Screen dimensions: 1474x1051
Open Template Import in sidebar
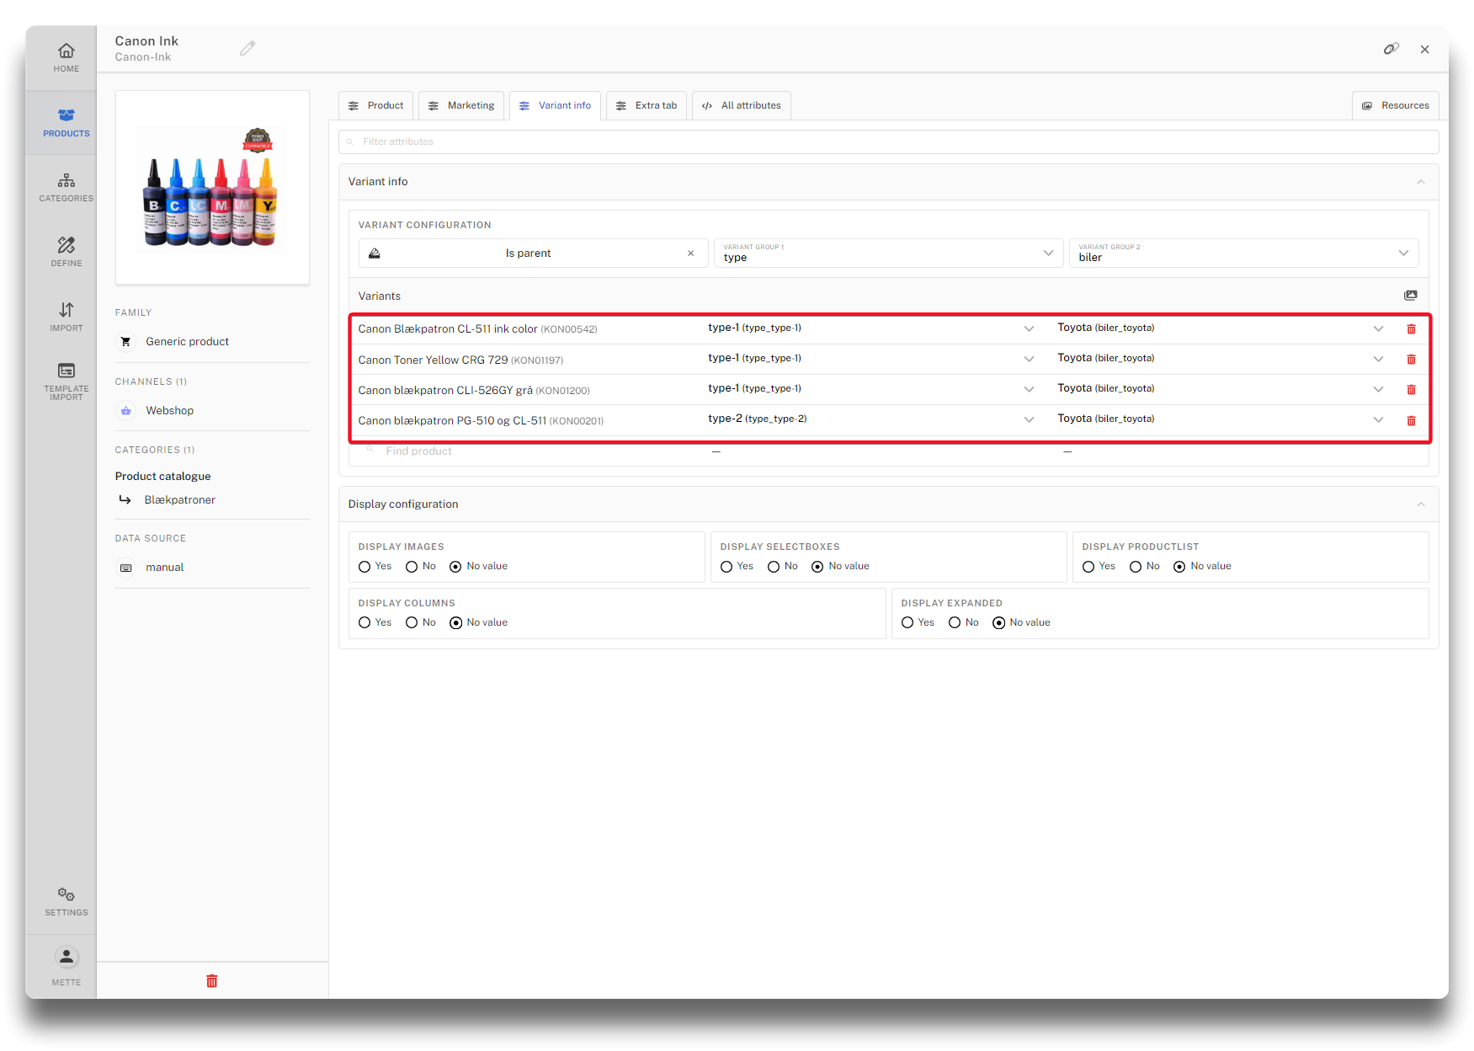(66, 381)
